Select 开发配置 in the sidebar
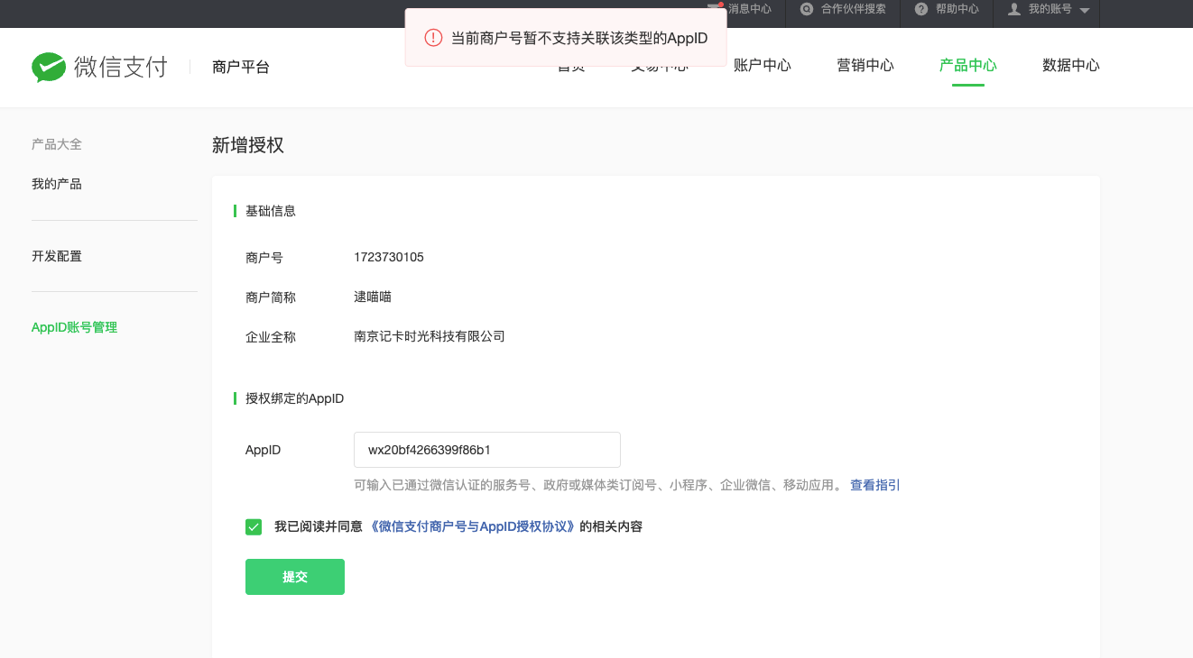Viewport: 1193px width, 658px height. (x=57, y=256)
